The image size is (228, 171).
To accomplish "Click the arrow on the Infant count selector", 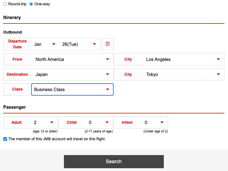I will coord(162,122).
